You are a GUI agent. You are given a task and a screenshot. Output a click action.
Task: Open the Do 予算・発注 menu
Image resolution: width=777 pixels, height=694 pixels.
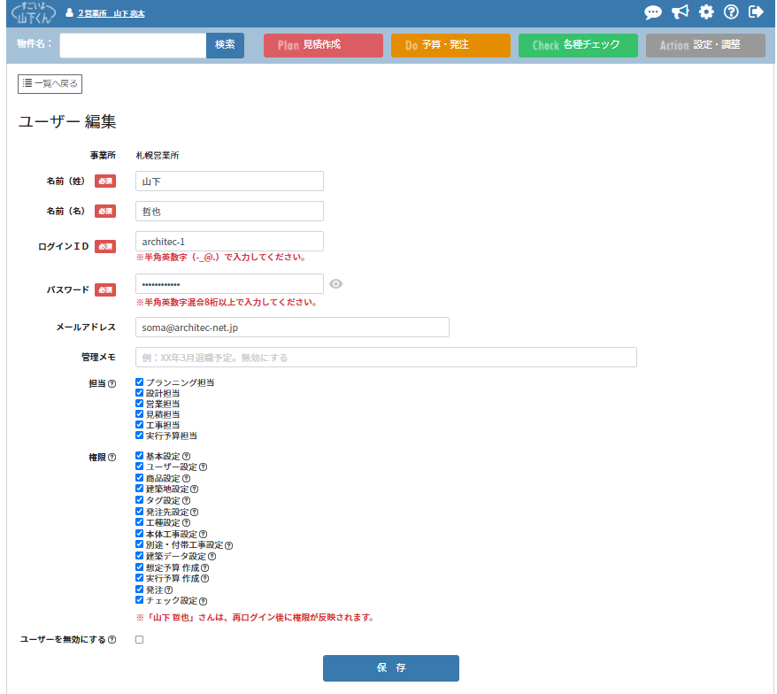tap(450, 45)
